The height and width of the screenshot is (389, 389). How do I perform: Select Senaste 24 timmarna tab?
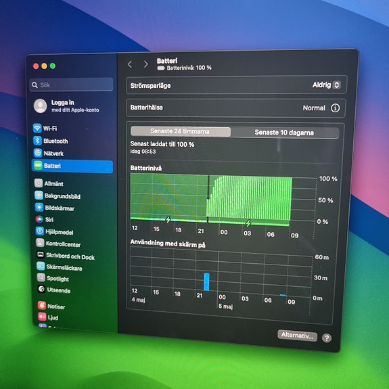pyautogui.click(x=181, y=131)
